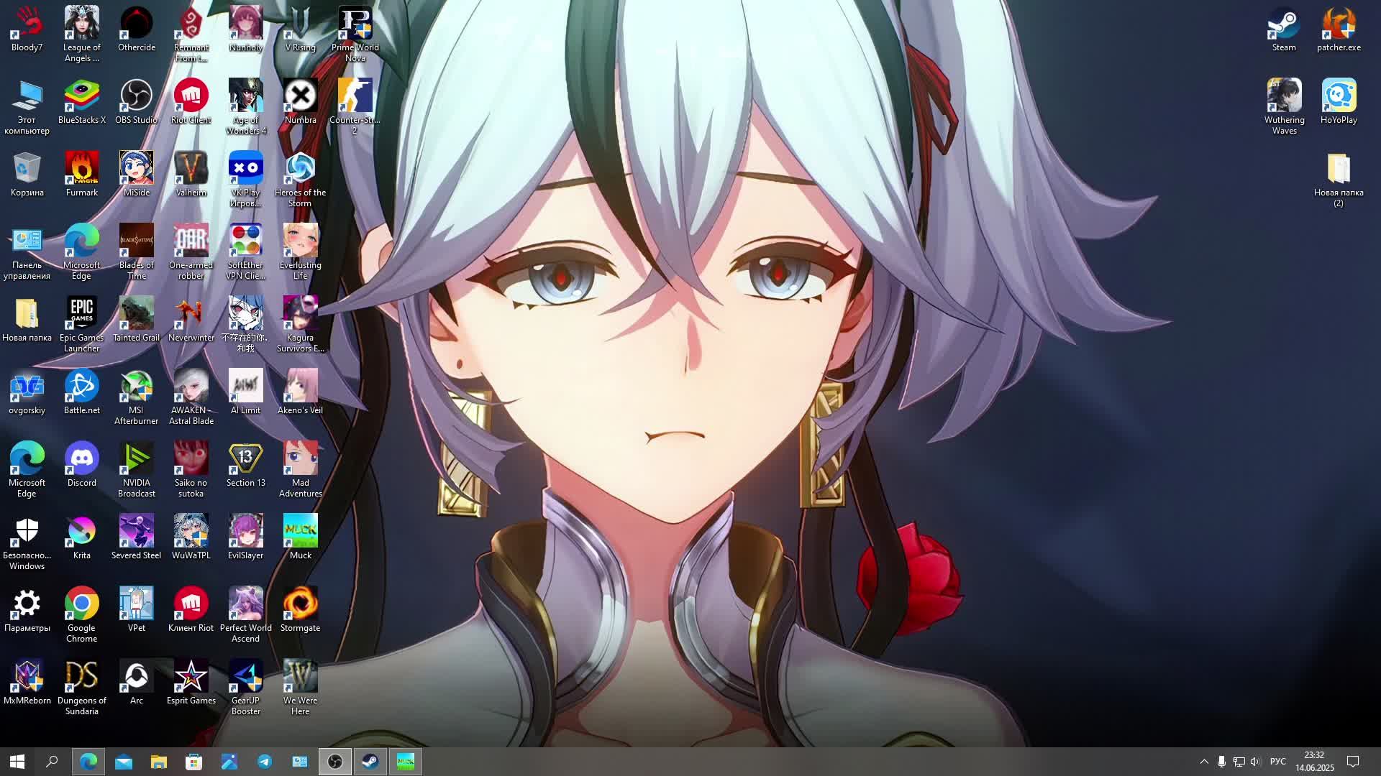Launch OBS Studio desktop shortcut
The image size is (1381, 776).
[x=137, y=102]
